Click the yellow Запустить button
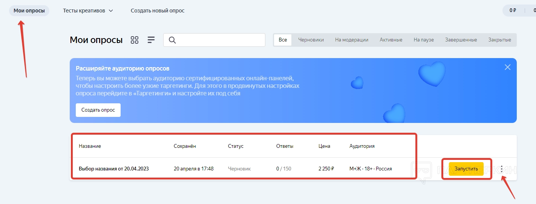This screenshot has width=536, height=204. [466, 169]
